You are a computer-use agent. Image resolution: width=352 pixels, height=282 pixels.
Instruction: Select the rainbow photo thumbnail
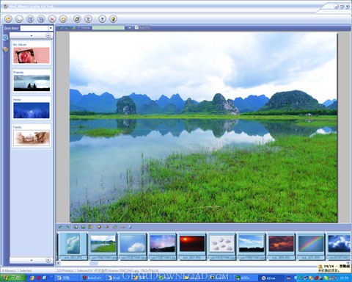[x=311, y=244]
